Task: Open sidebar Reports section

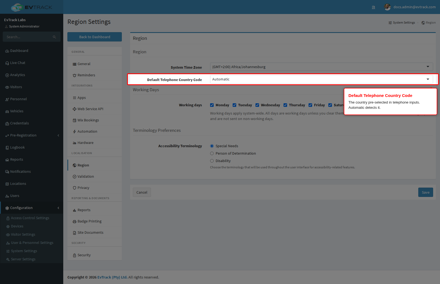Action: (x=32, y=160)
